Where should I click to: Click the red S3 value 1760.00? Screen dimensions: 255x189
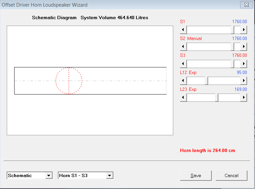[x=239, y=56]
